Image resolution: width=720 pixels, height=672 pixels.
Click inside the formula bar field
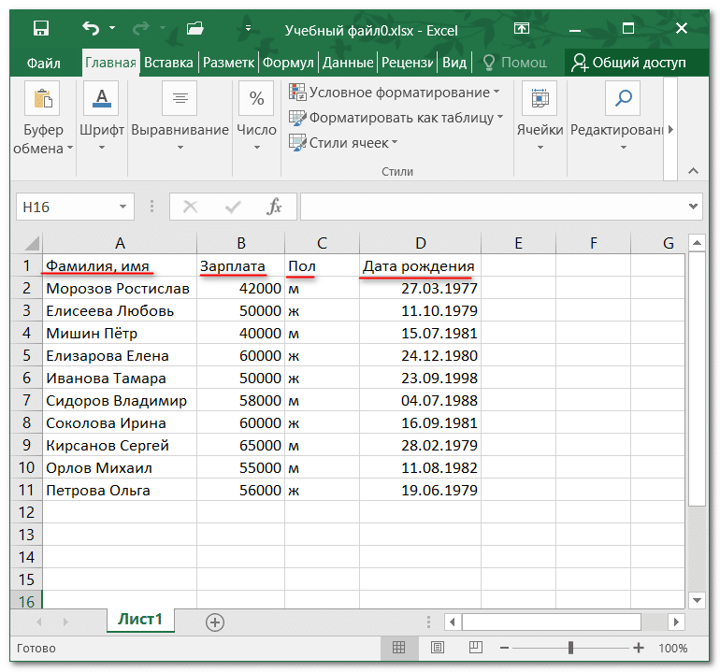(x=494, y=207)
